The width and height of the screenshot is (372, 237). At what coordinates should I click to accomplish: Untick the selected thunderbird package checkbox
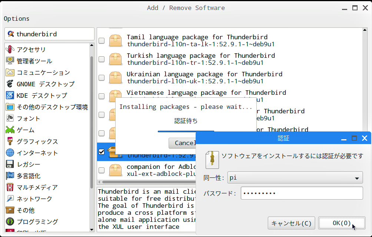102,152
